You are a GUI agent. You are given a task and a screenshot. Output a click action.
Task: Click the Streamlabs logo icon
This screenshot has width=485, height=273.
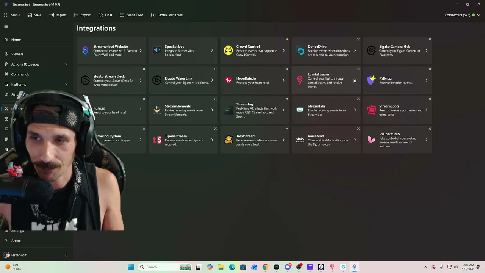click(300, 110)
